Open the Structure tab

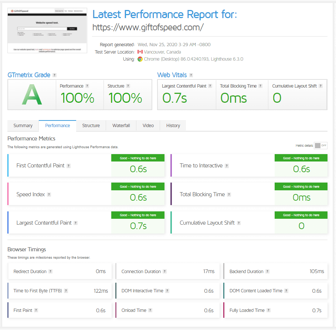click(91, 126)
